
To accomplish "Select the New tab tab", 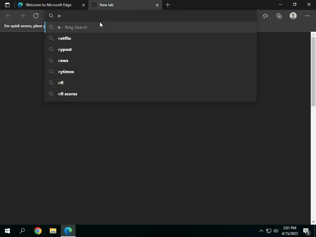I will coord(125,5).
